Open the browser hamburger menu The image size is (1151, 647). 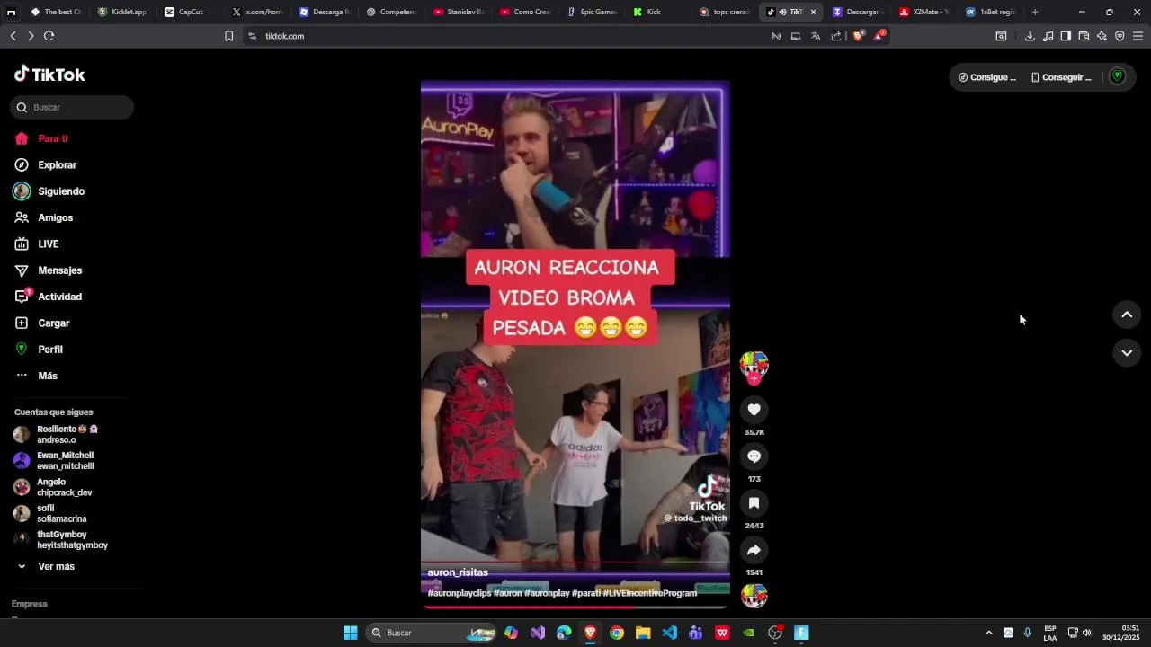(x=1138, y=36)
